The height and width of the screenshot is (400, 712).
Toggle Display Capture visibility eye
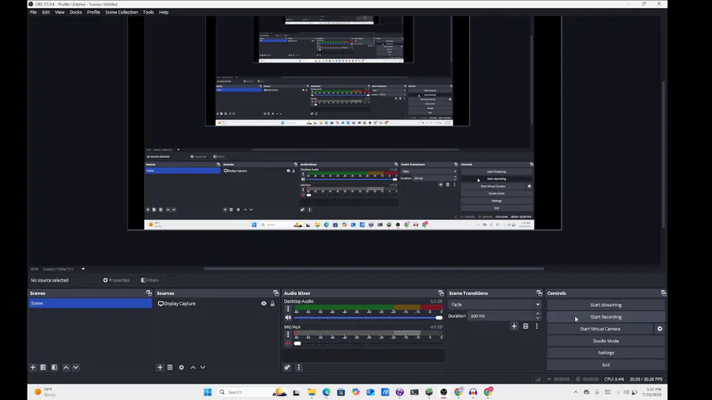point(263,304)
